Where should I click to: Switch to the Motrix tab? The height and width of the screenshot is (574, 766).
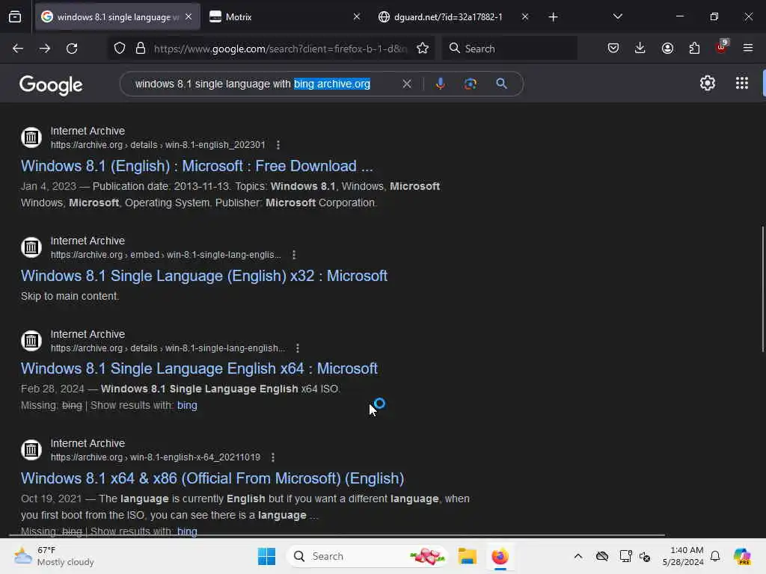[x=286, y=17]
